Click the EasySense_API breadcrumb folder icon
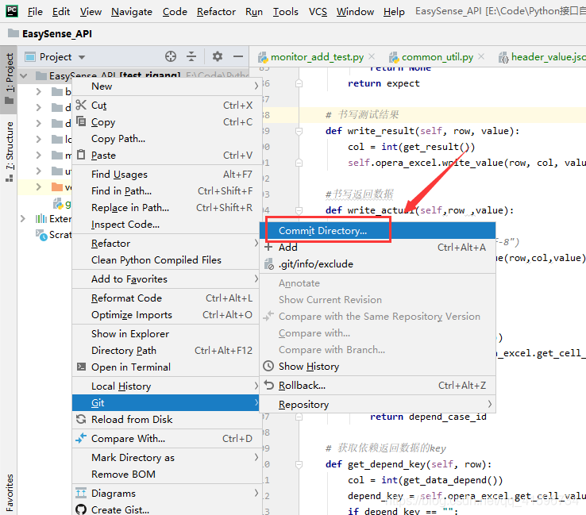The image size is (586, 515). (13, 33)
